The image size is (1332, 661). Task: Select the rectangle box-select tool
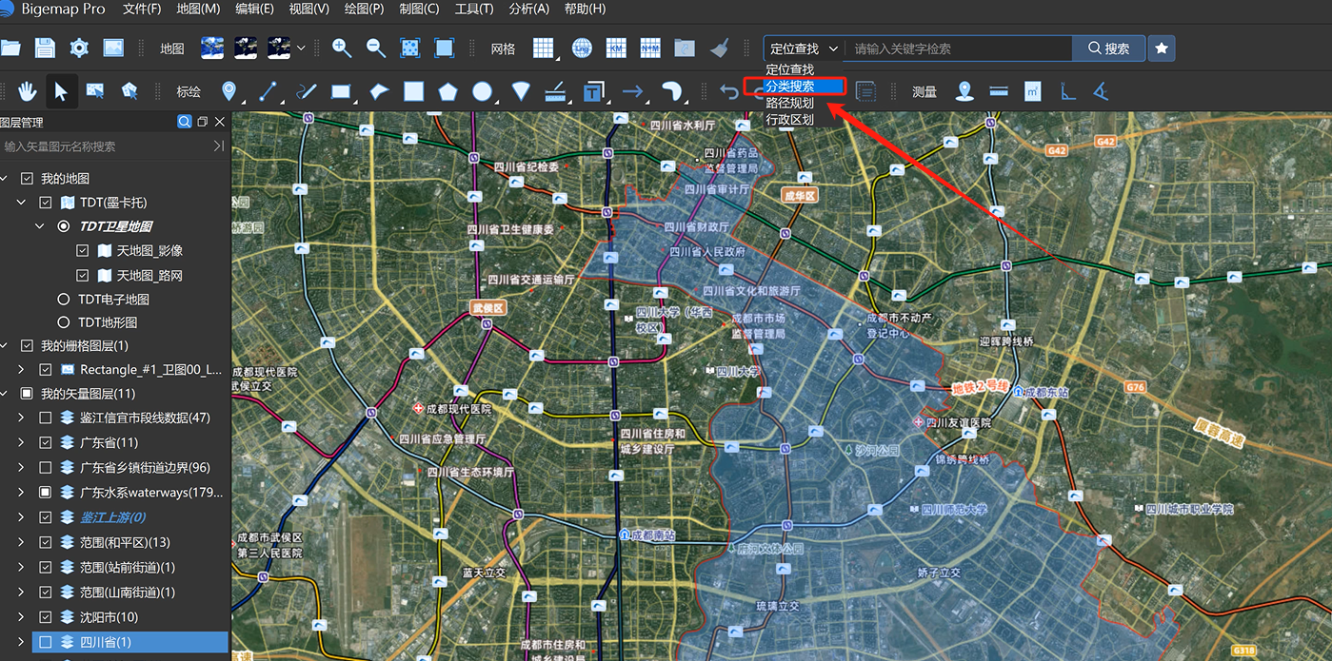click(x=95, y=91)
